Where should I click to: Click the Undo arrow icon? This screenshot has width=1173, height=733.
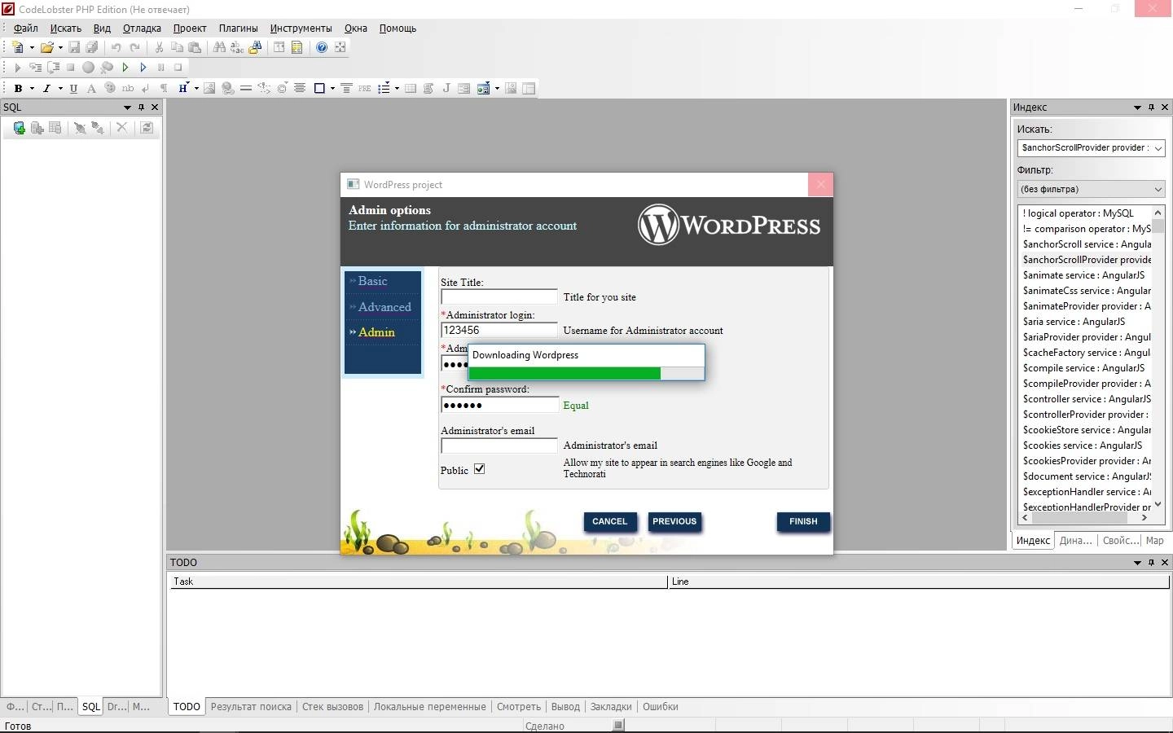pos(116,47)
